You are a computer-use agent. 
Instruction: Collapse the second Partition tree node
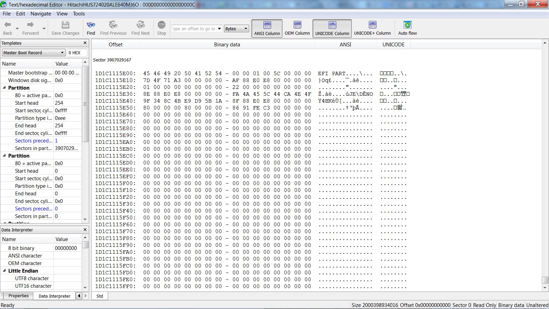click(x=4, y=156)
